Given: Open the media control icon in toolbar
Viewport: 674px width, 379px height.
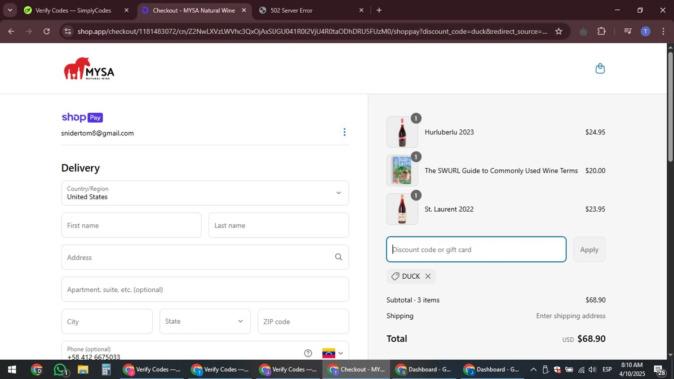Looking at the screenshot, I should point(628,31).
